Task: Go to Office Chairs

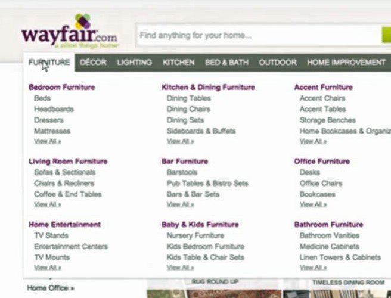Action: point(321,183)
